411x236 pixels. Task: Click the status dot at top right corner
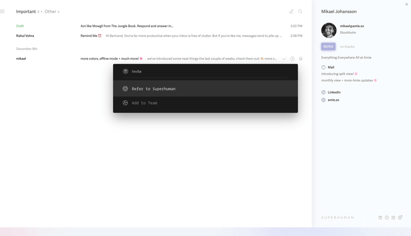point(406,4)
